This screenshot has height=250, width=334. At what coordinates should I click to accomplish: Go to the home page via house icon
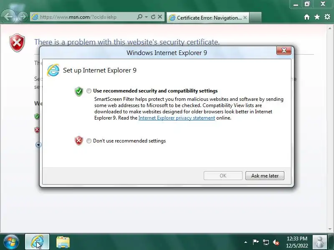pos(307,17)
